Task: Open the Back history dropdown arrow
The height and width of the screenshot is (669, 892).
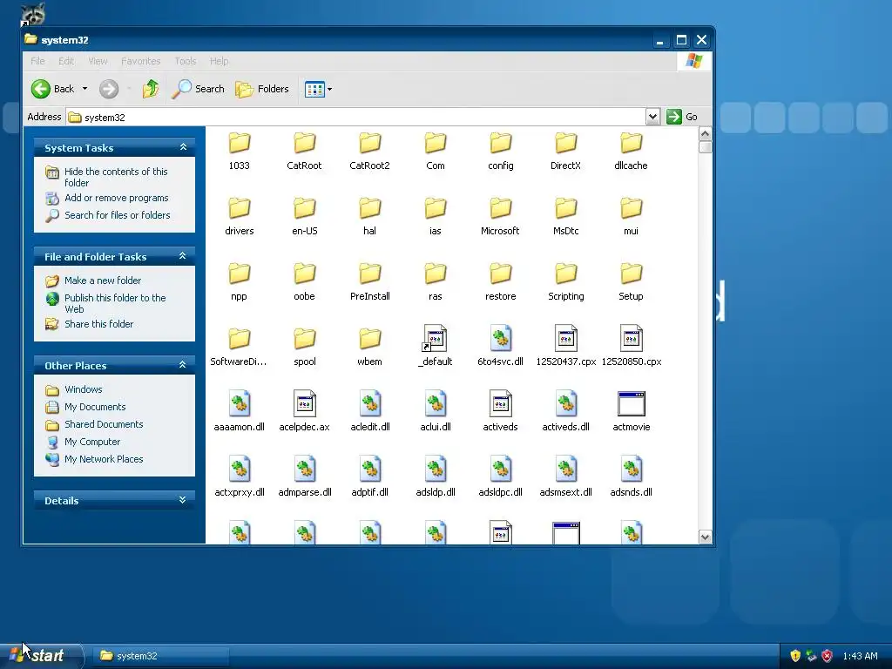Action: click(84, 89)
